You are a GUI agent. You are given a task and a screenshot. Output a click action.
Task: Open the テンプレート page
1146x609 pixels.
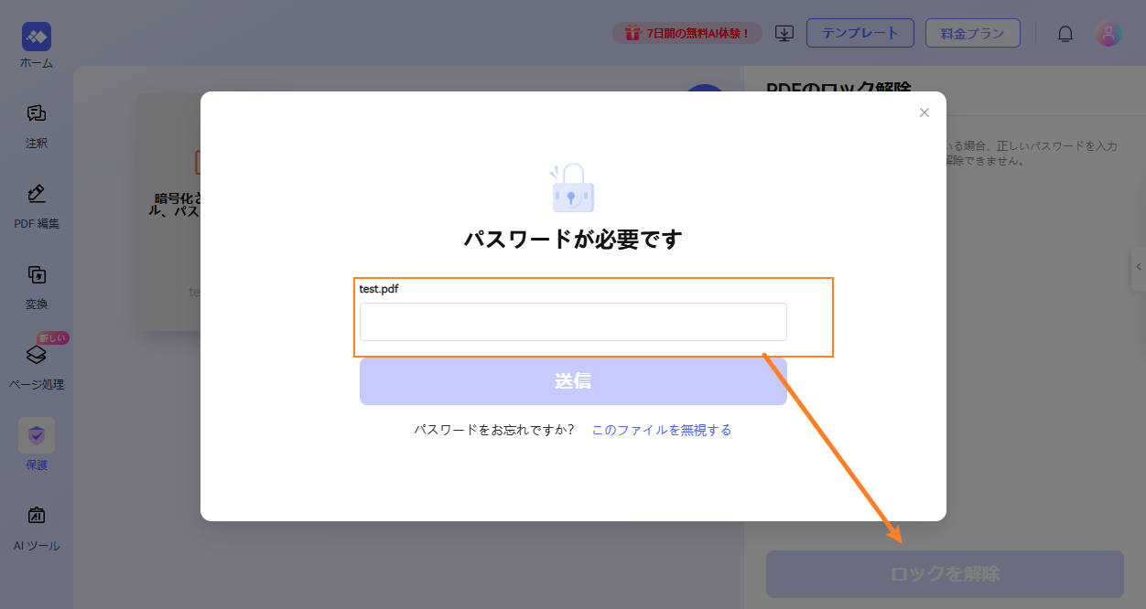(x=859, y=33)
